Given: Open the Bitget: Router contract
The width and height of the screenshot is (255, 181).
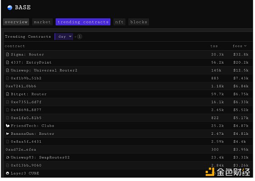Looking at the screenshot, I should click(x=28, y=94).
